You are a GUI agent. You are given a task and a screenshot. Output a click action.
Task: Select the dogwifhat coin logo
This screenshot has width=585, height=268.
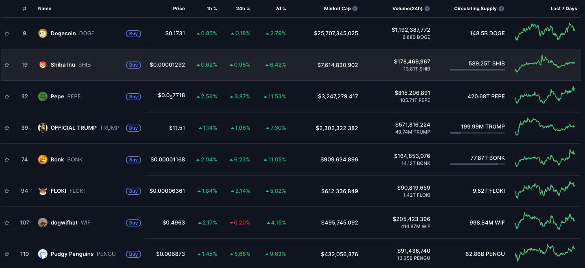click(43, 223)
